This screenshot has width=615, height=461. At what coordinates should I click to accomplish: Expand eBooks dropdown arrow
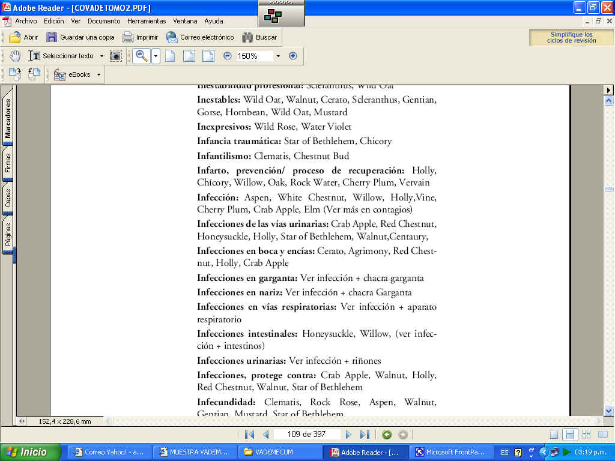[x=98, y=74]
